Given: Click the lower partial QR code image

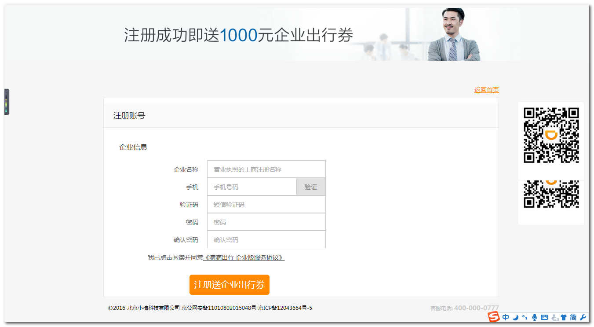Looking at the screenshot, I should point(551,194).
